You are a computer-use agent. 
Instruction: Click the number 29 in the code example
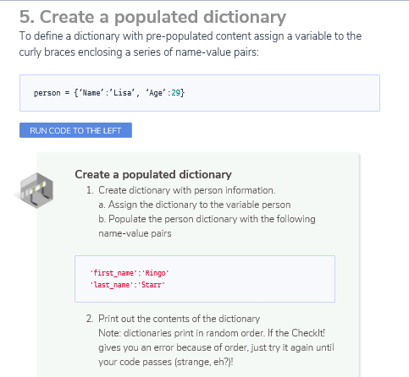coord(175,93)
